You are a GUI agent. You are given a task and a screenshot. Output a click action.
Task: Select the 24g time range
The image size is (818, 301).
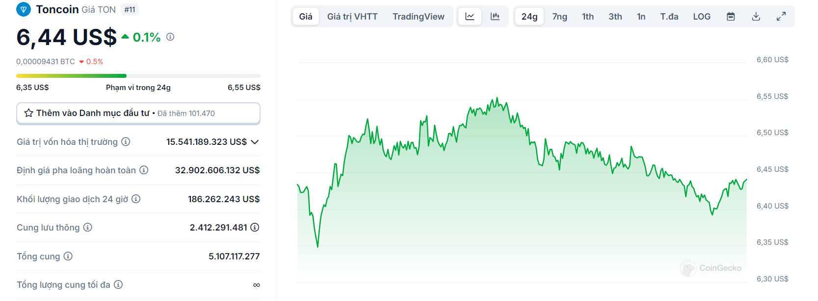pos(529,17)
